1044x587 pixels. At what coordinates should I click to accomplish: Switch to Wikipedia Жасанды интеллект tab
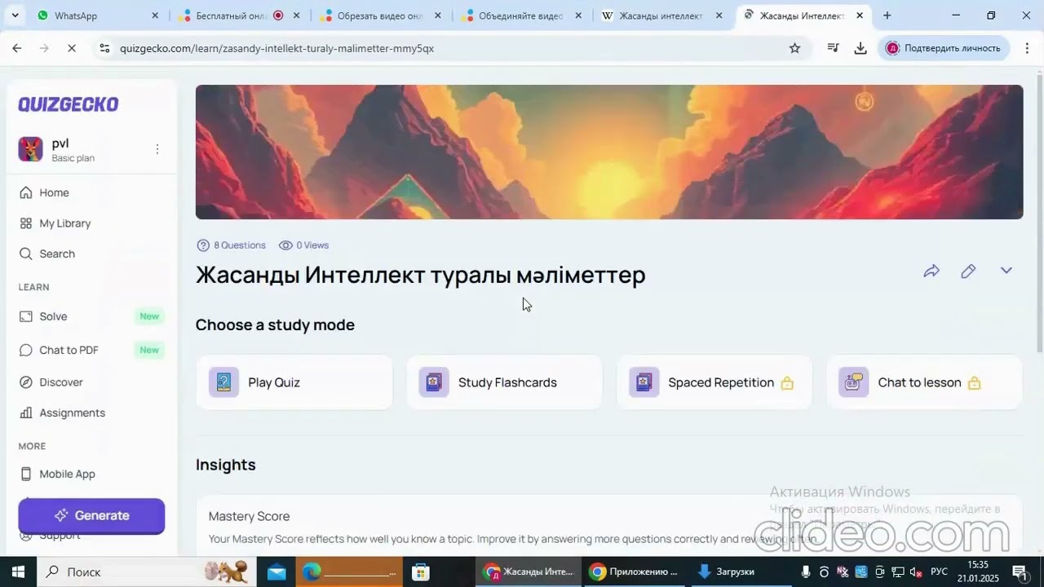pos(662,15)
